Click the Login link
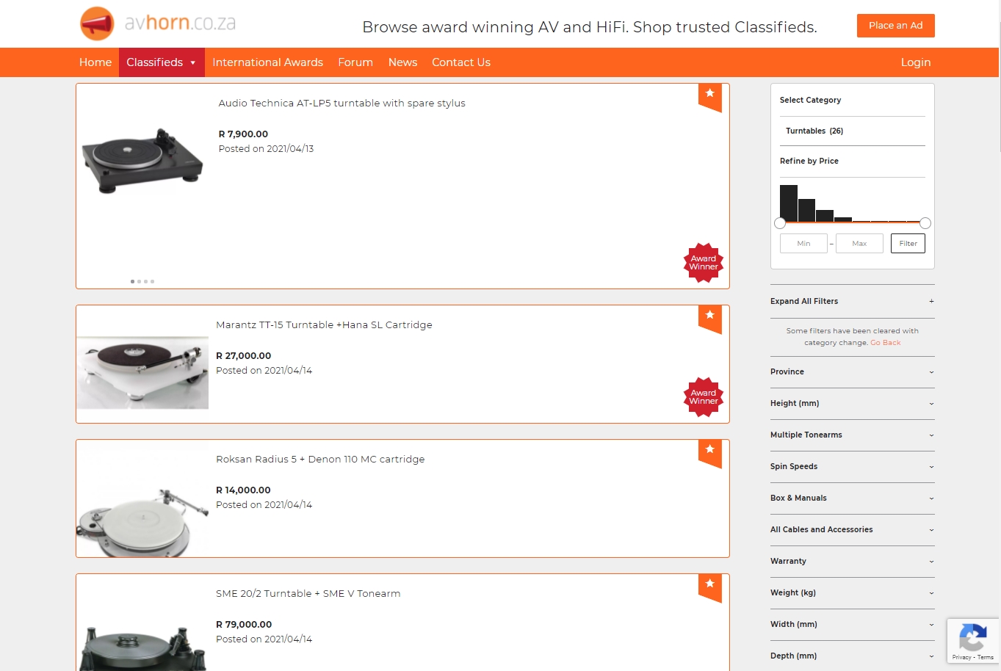Viewport: 1001px width, 671px height. [x=916, y=62]
